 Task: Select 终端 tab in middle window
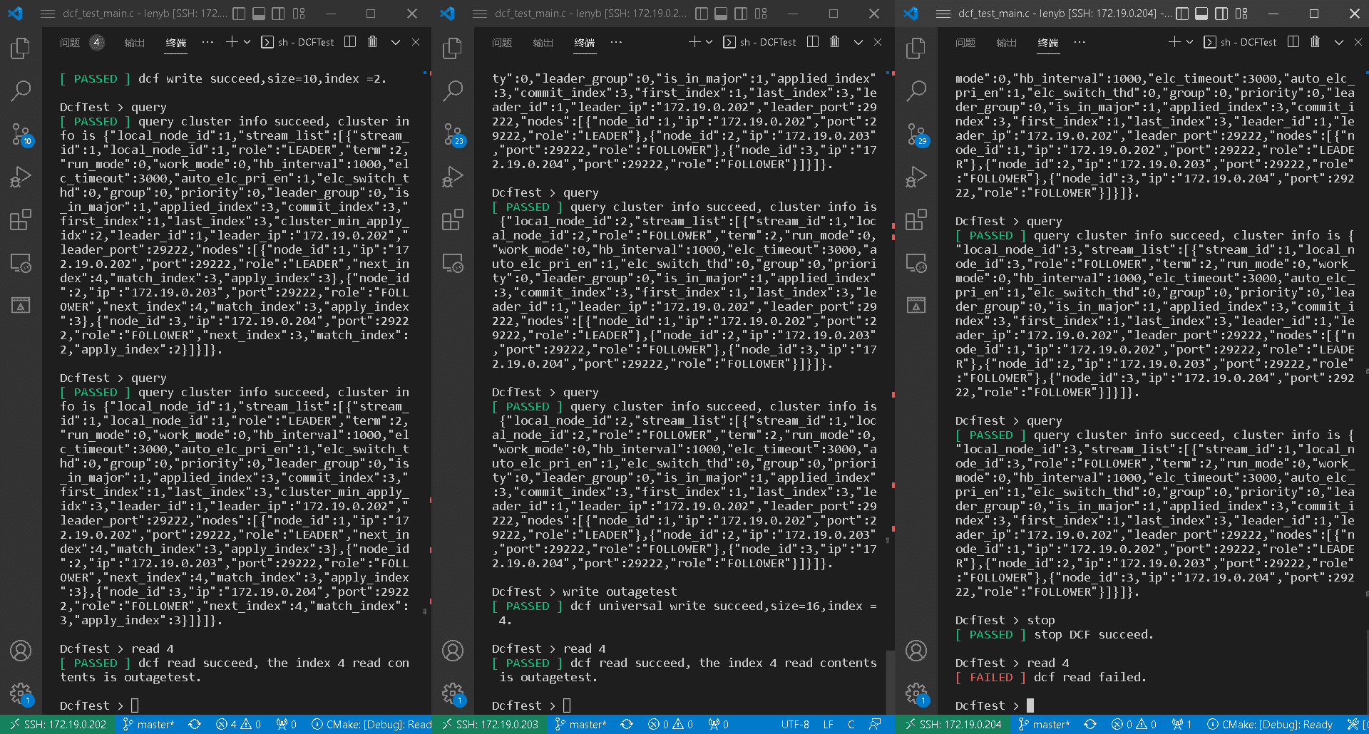click(x=585, y=43)
